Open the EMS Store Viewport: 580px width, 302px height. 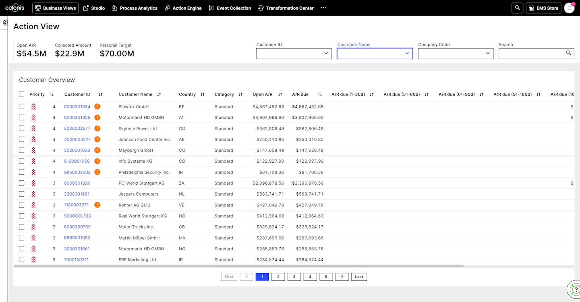pyautogui.click(x=543, y=8)
